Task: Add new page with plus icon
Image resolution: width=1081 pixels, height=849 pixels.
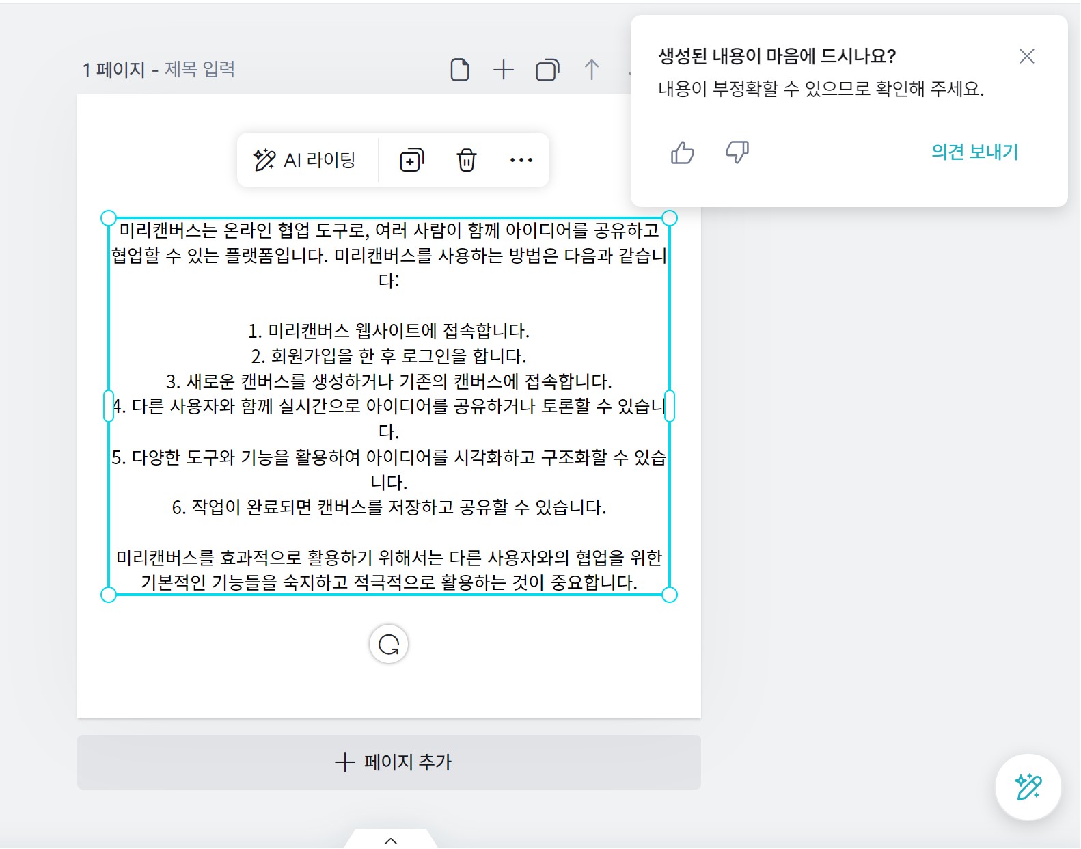Action: click(504, 70)
